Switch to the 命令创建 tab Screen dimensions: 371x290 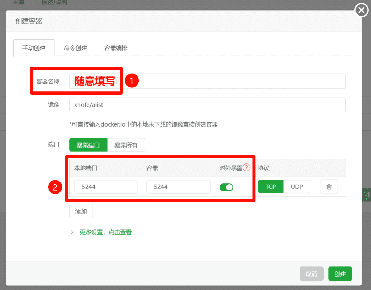[75, 47]
